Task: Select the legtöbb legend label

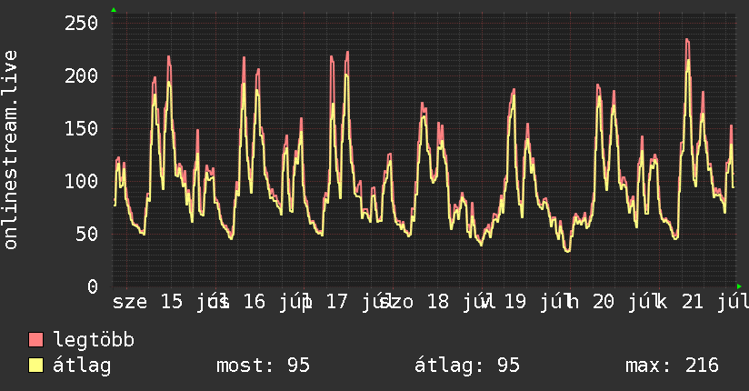Action: (94, 339)
